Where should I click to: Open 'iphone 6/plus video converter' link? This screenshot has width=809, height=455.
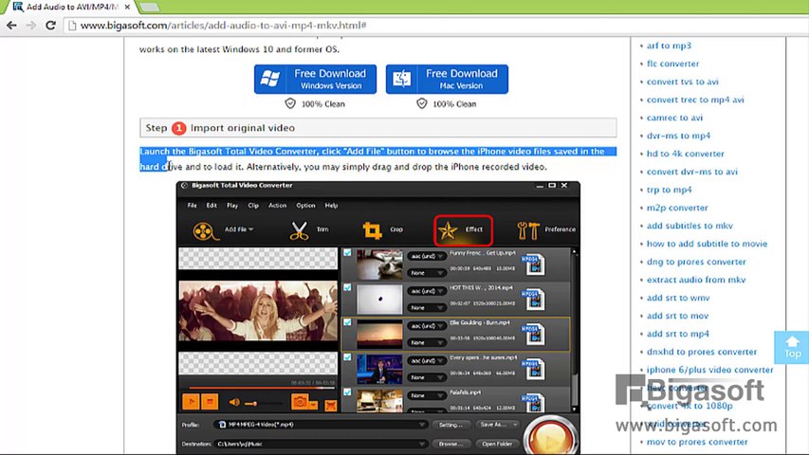tap(710, 370)
